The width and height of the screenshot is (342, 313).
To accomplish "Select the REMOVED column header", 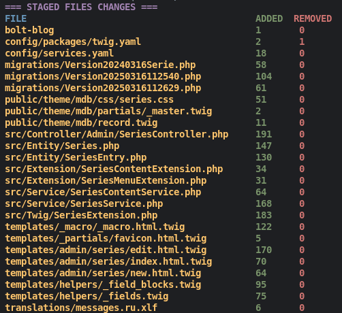I will click(313, 19).
